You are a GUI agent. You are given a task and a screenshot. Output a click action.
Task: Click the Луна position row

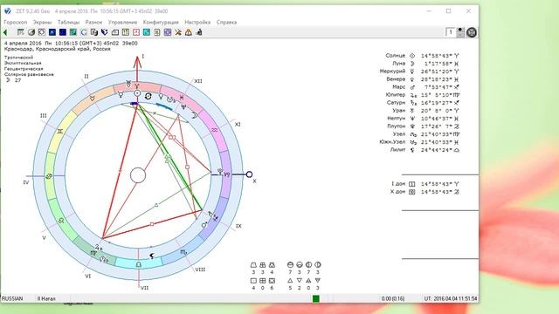(x=426, y=64)
